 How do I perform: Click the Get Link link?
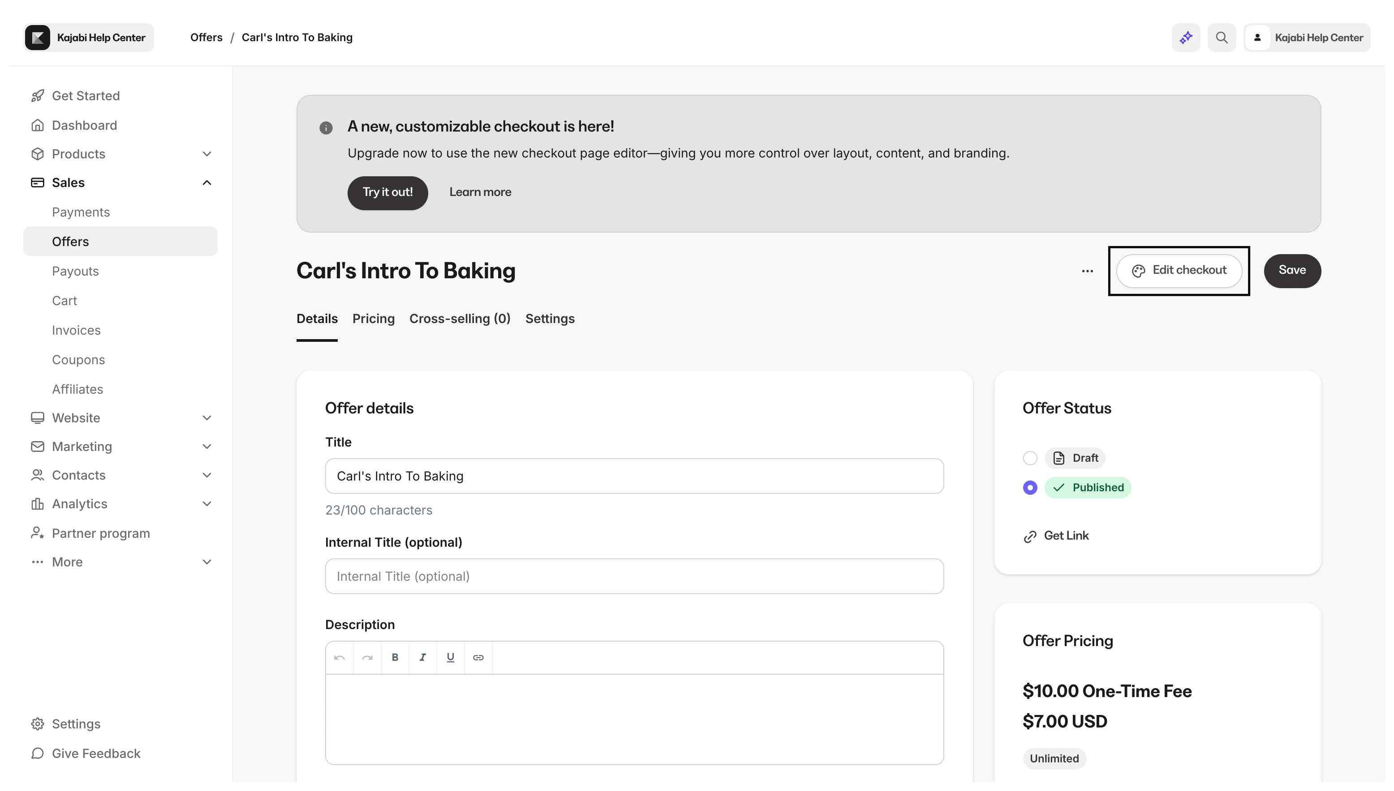[x=1066, y=536]
